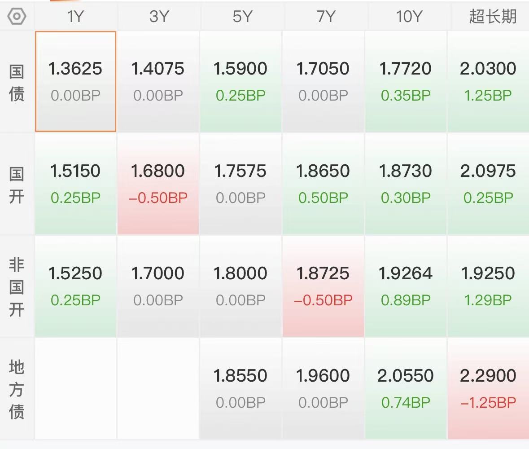Open the 国开 7Y cell 1.8650

point(323,184)
